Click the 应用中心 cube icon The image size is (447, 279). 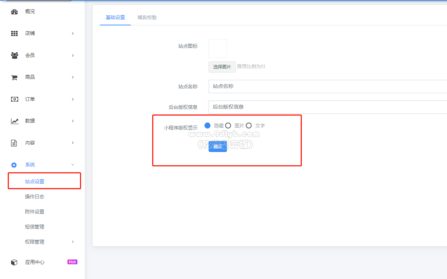coord(14,262)
